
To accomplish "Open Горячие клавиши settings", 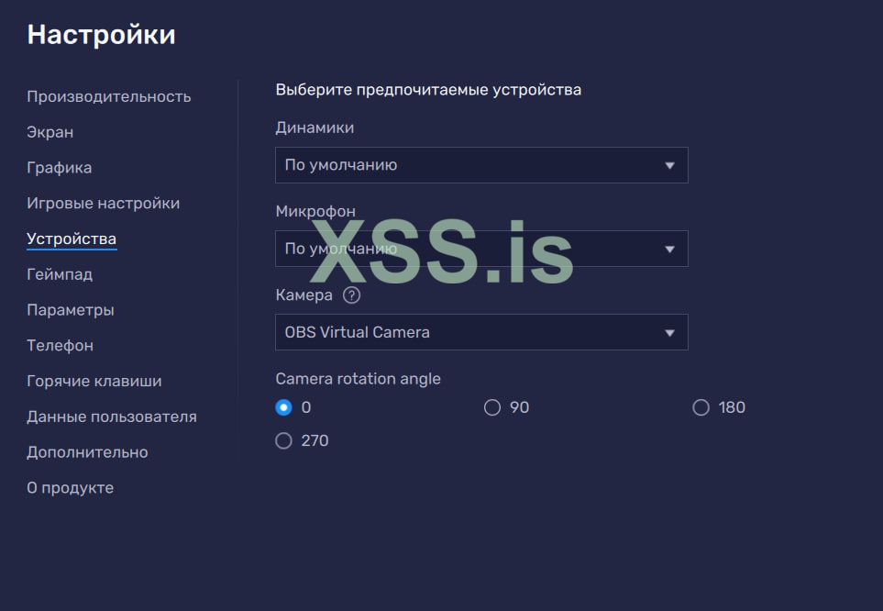I will point(94,381).
